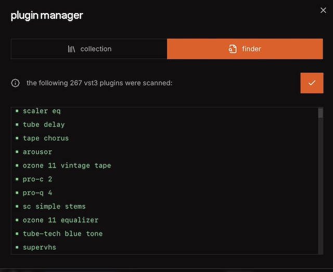This screenshot has width=333, height=272.
Task: Click the collection library icon
Action: tap(71, 49)
